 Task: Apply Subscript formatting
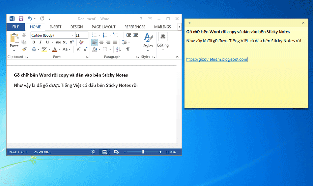pos(65,42)
